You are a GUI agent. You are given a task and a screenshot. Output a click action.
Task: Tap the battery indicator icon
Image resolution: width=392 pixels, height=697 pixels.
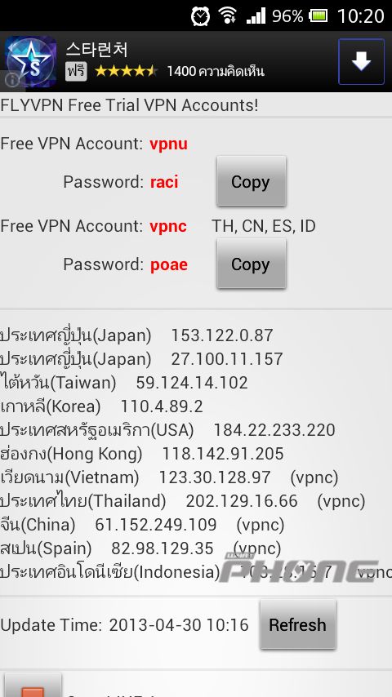(x=318, y=17)
